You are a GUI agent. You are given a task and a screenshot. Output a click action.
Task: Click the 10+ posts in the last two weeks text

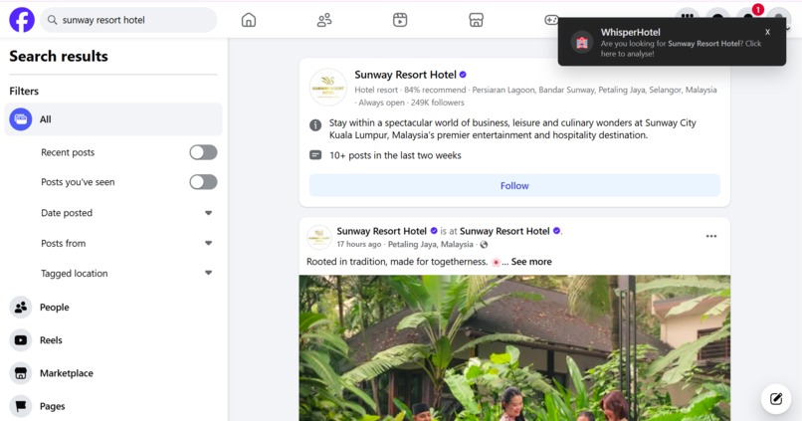click(x=395, y=155)
